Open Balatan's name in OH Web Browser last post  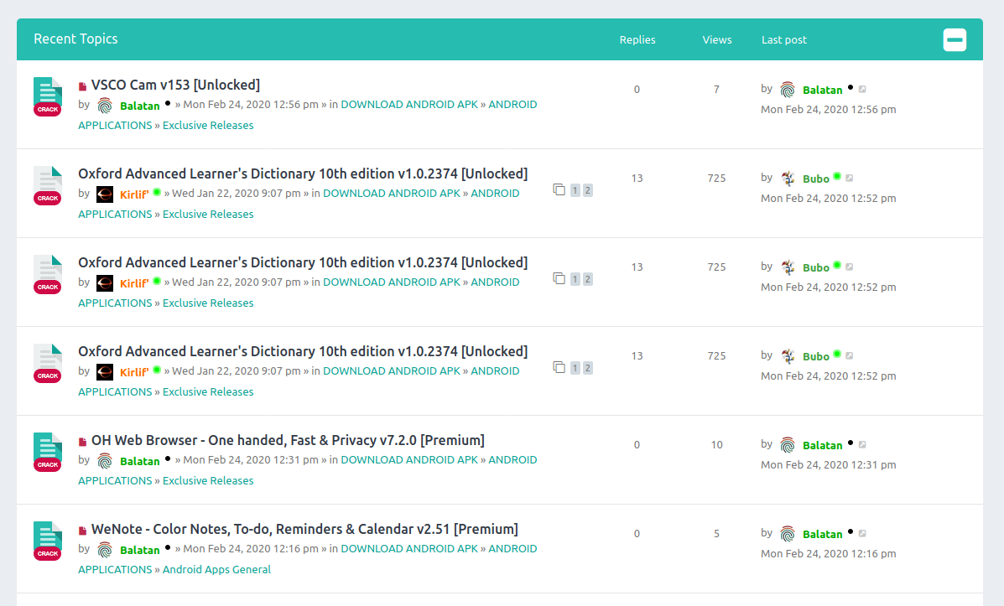click(x=823, y=445)
